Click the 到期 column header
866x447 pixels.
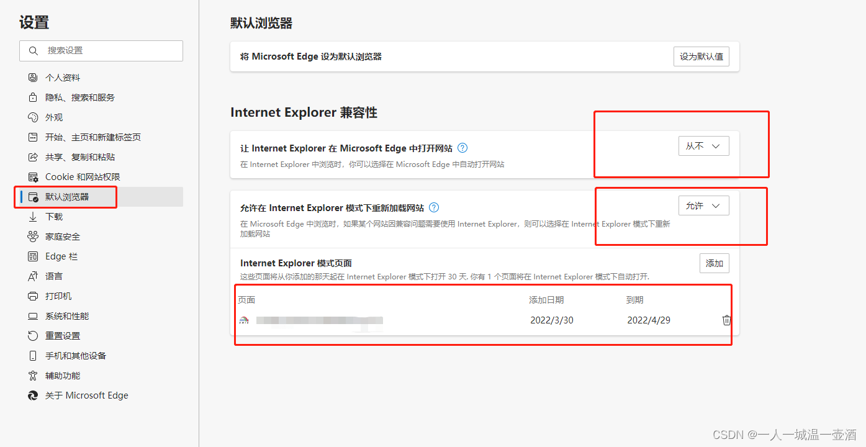coord(634,300)
